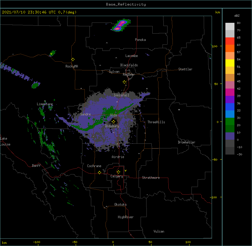Click the magenta 39 dBZ color swatch
Image resolution: width=252 pixels, height=246 pixels.
point(230,92)
